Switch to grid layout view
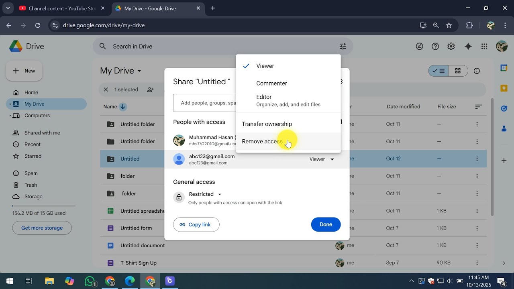514x289 pixels. (x=458, y=71)
